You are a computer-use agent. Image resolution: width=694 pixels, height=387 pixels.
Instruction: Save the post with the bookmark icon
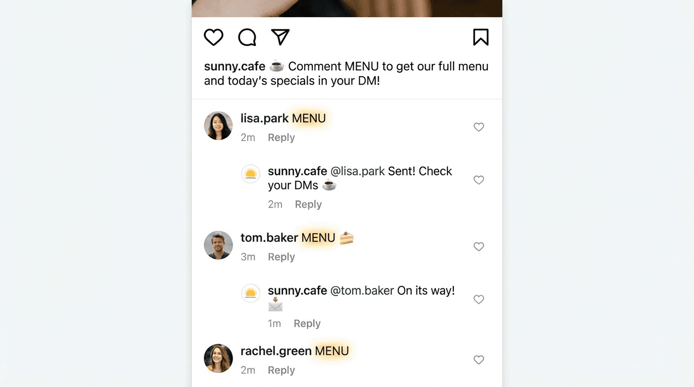481,37
